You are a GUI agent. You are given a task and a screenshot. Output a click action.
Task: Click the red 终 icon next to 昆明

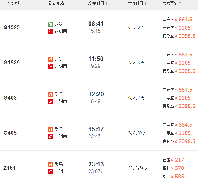click(51, 172)
